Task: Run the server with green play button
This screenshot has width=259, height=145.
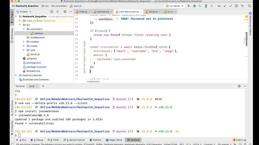Action: (189, 6)
